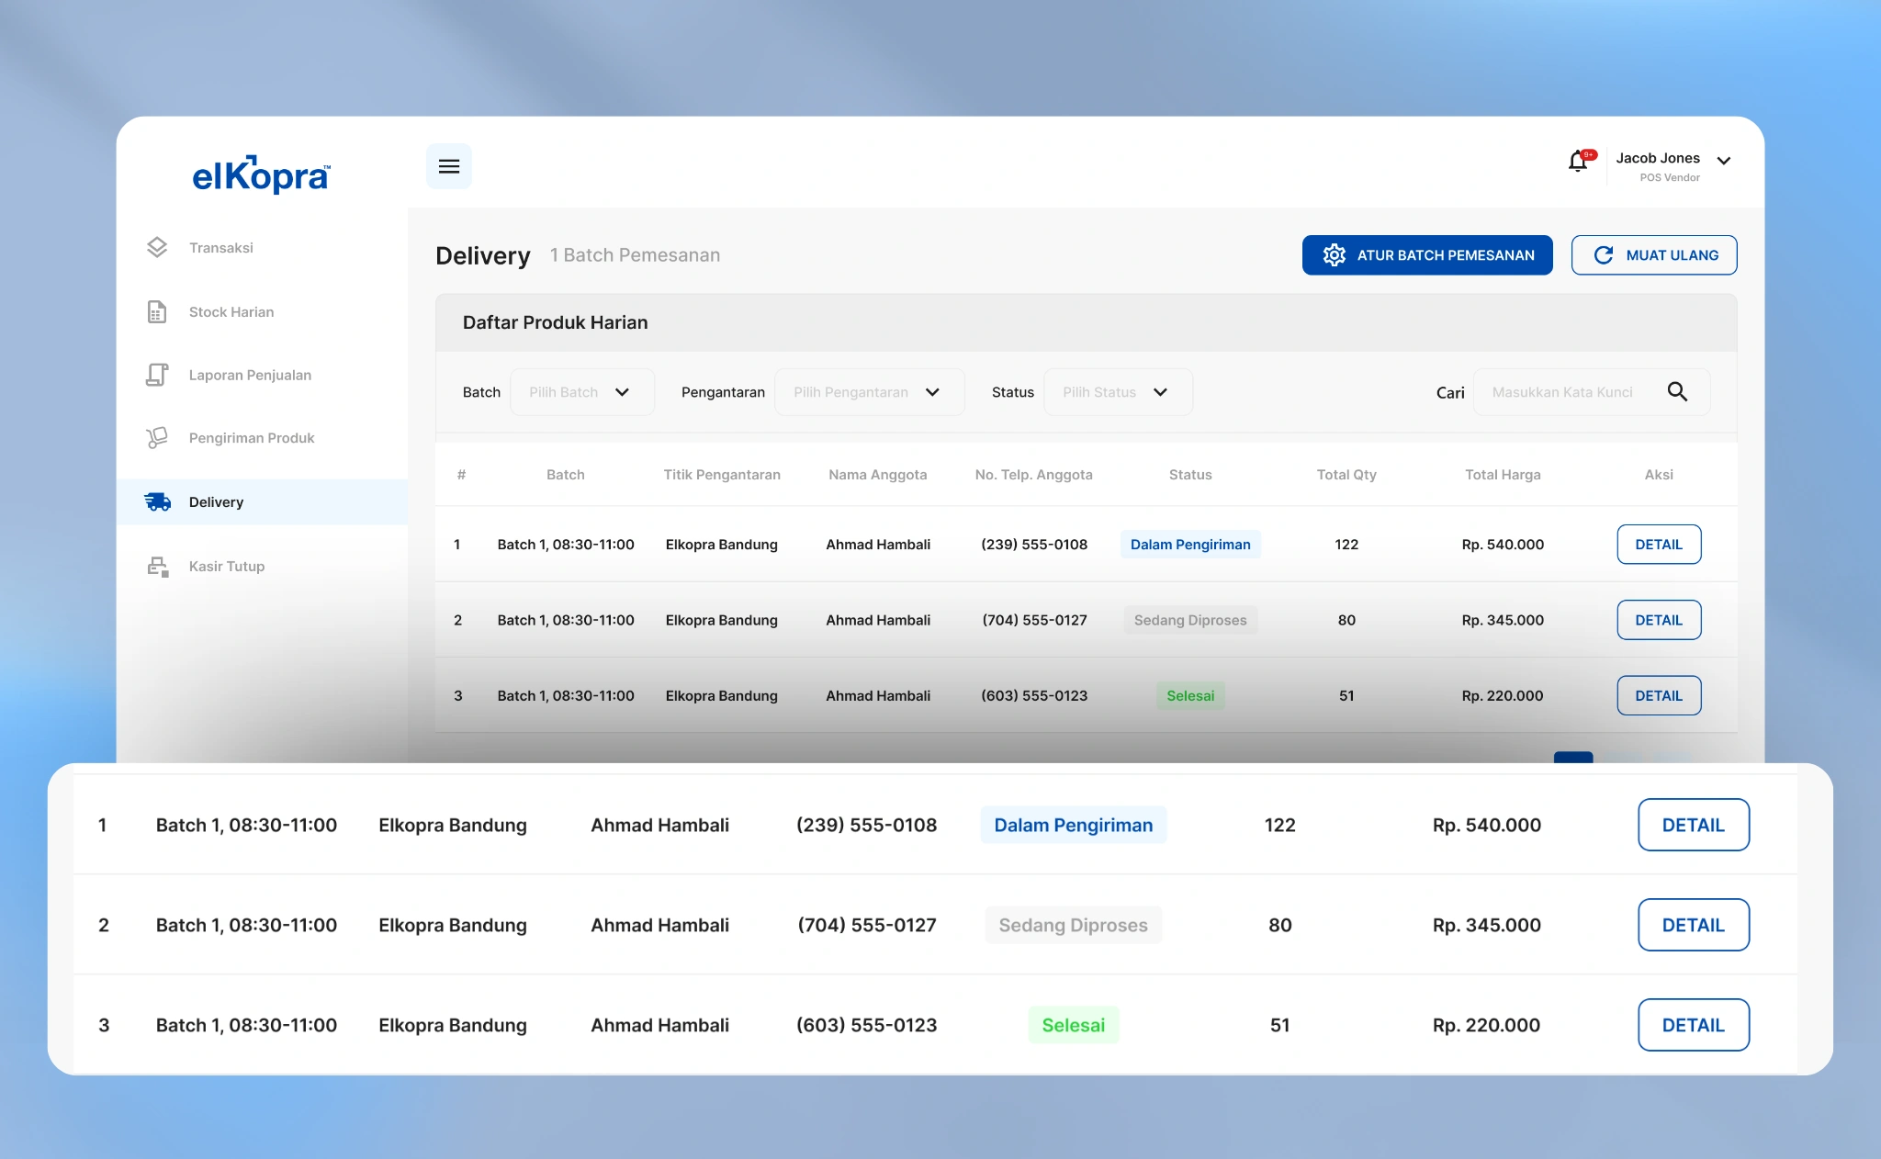Click the elKopra logo
This screenshot has height=1159, width=1881.
(x=261, y=174)
